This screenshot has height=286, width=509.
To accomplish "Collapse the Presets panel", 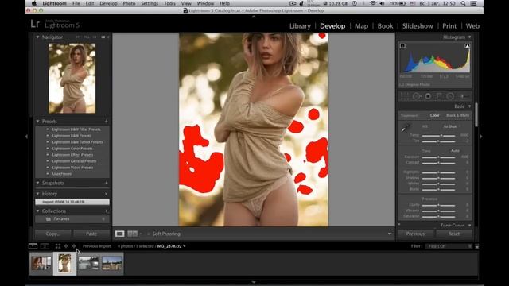I will click(x=37, y=122).
